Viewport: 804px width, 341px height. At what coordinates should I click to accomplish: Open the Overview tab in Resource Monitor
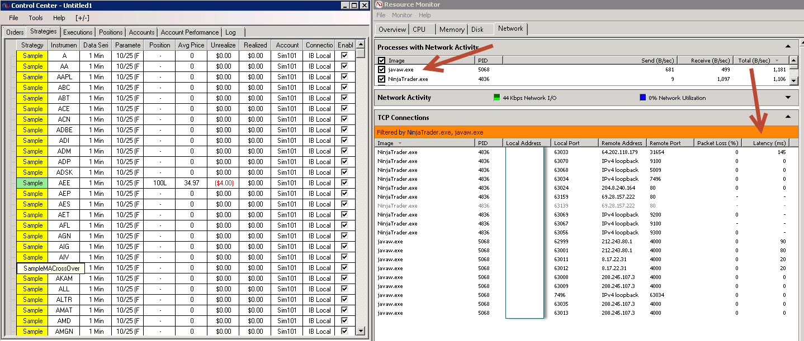pyautogui.click(x=392, y=30)
